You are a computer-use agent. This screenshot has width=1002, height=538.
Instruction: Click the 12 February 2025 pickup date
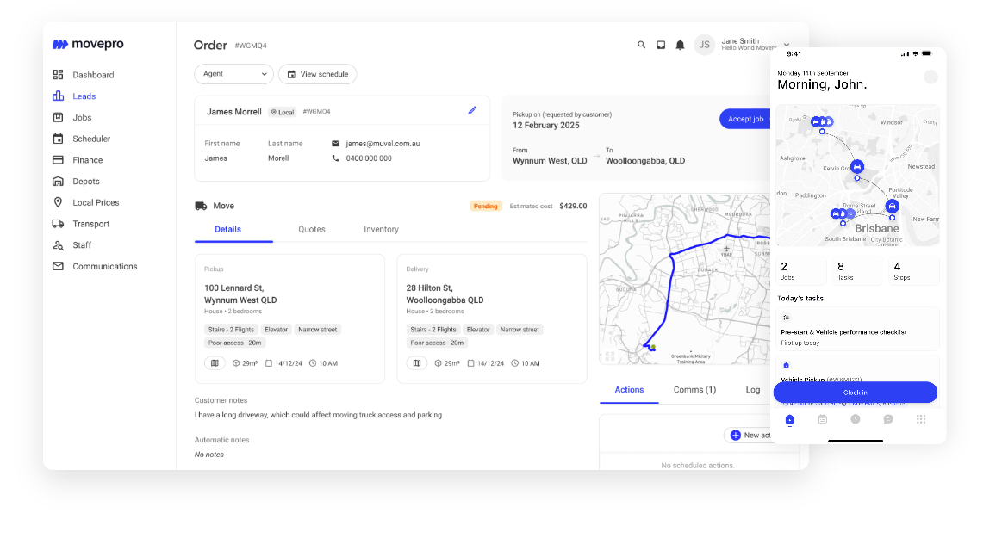click(545, 125)
